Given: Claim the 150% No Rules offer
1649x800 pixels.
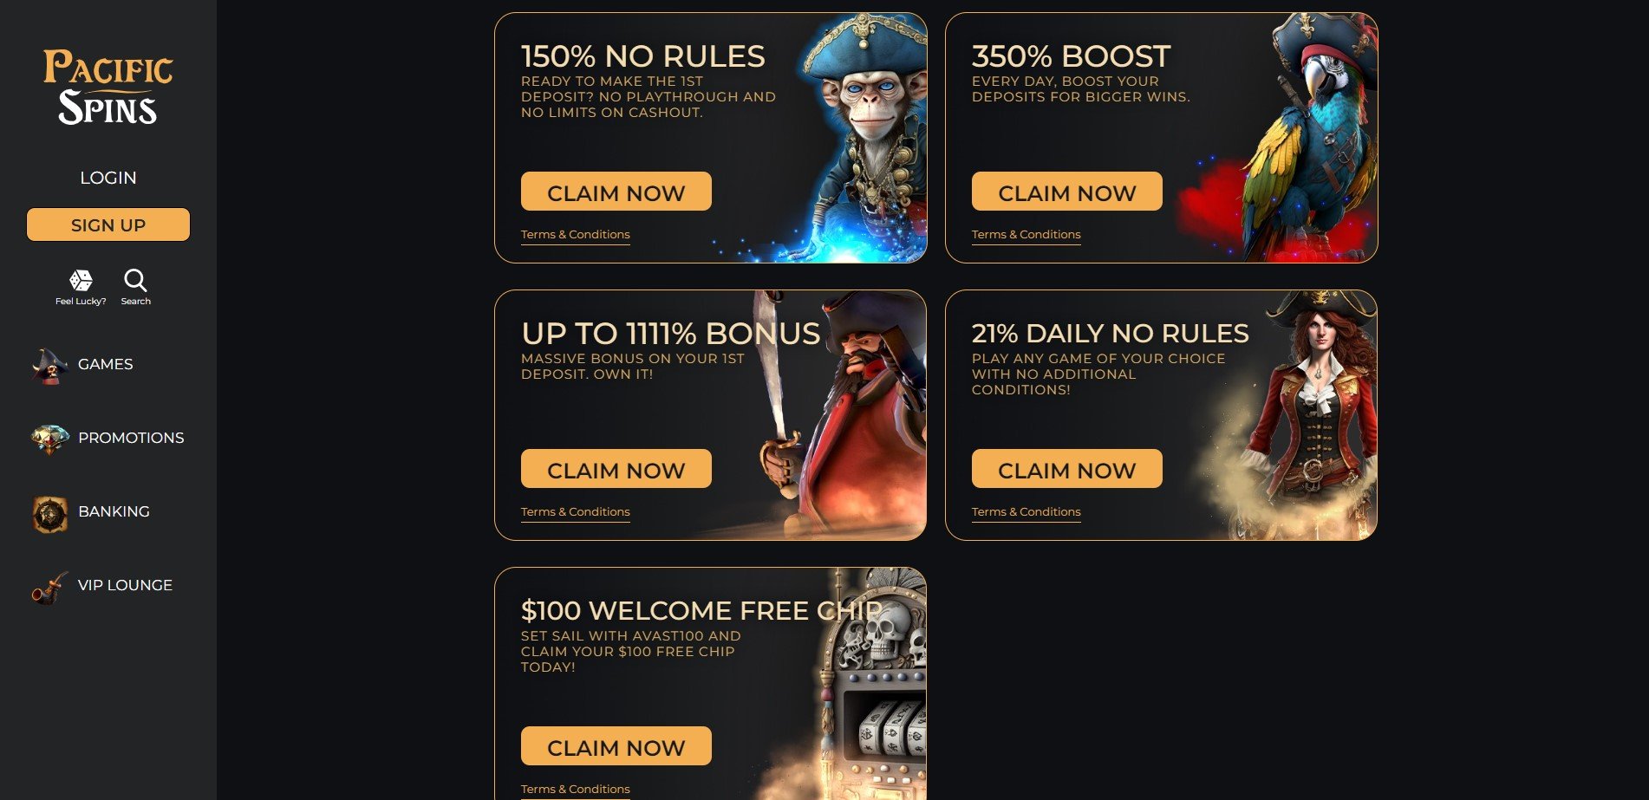Looking at the screenshot, I should (616, 192).
